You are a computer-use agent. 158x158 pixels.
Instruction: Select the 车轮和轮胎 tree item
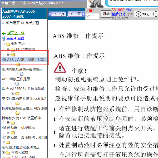(20, 152)
